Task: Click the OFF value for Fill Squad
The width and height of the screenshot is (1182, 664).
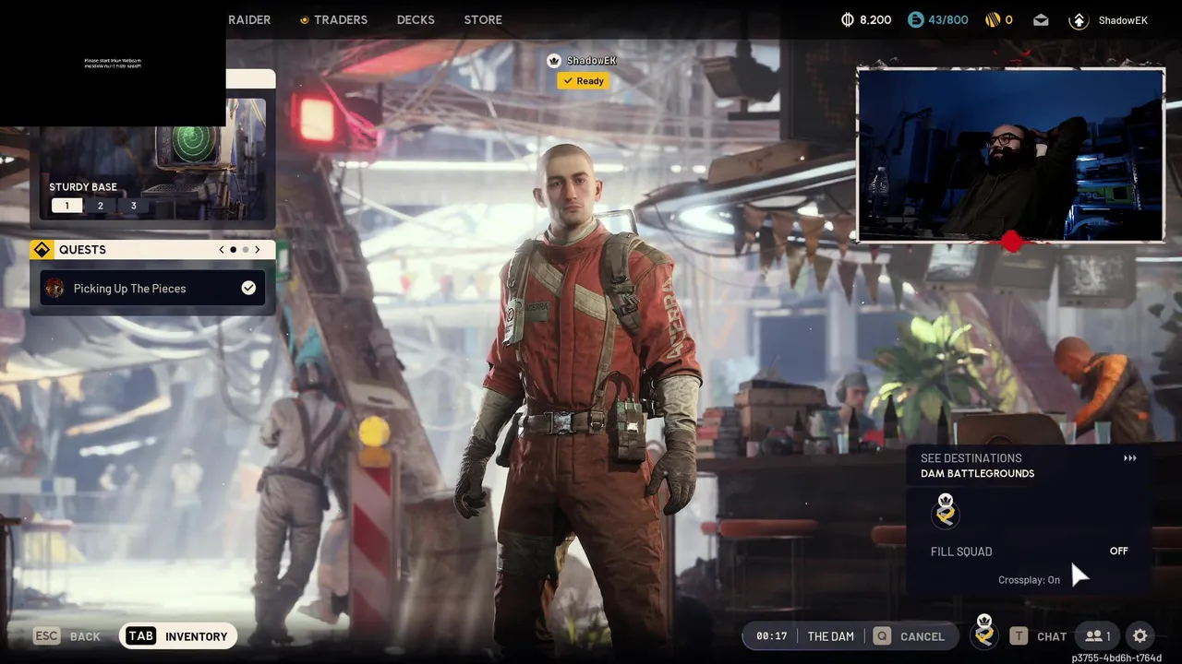Action: pos(1118,551)
